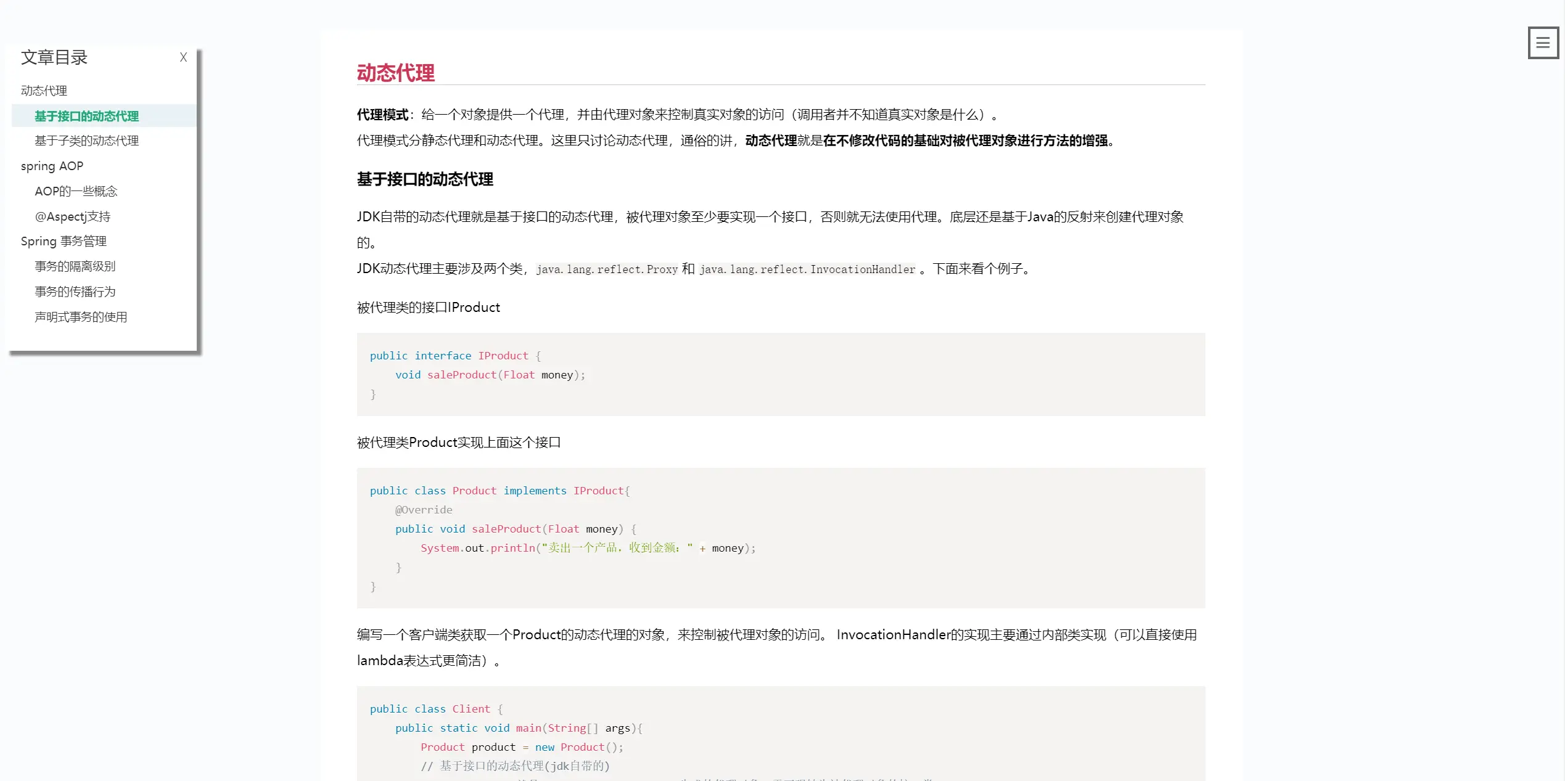Select 基于接口的动态代理 in the contents list
1565x781 pixels.
[x=86, y=116]
